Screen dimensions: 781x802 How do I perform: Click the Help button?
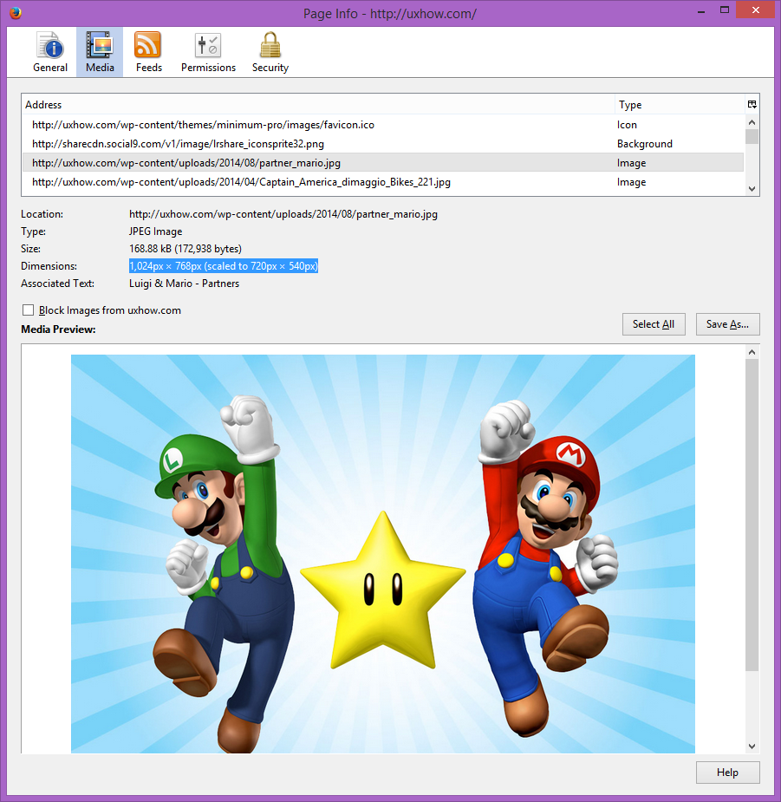727,773
